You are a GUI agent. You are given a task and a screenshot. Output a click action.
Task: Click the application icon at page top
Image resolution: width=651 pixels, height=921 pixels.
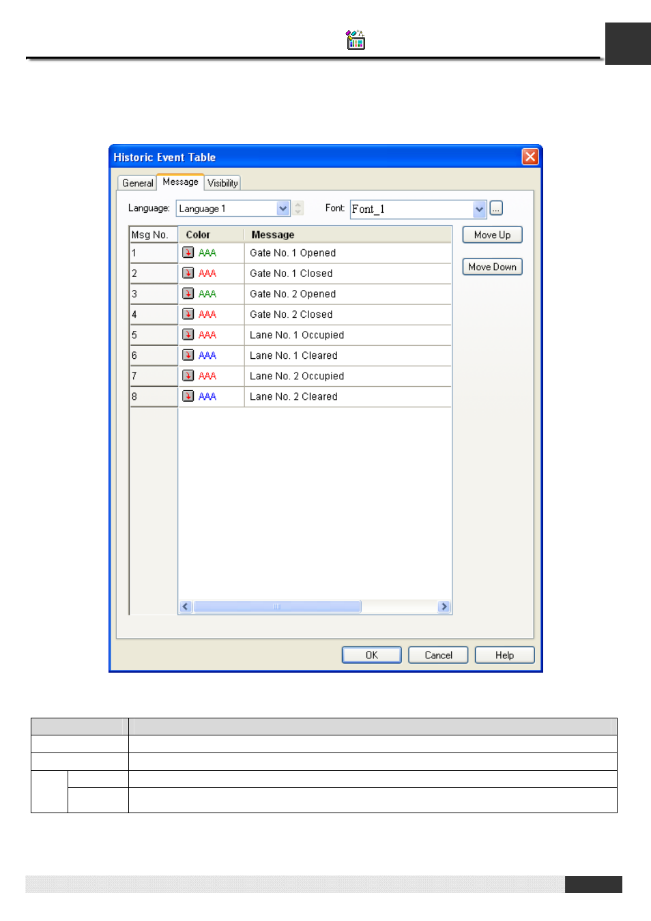356,40
